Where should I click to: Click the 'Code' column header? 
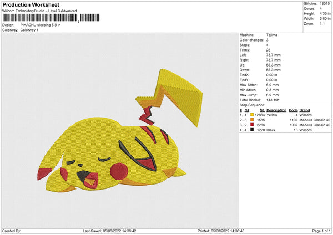coord(293,110)
